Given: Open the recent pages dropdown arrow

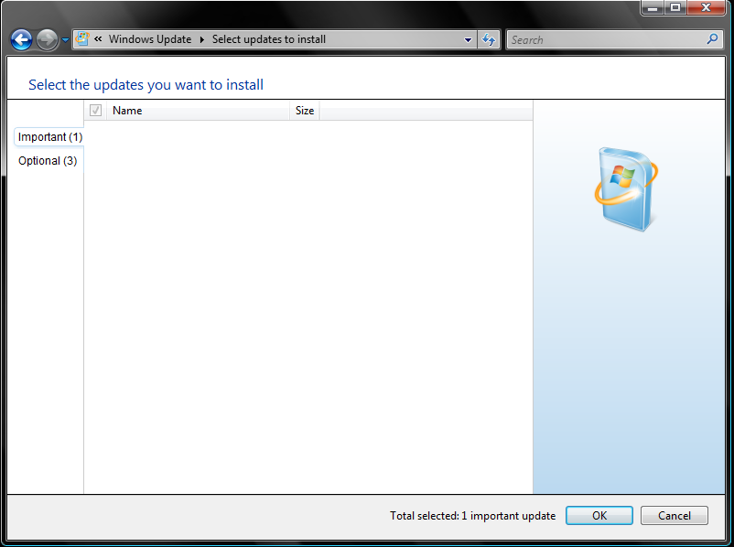Looking at the screenshot, I should pyautogui.click(x=65, y=40).
